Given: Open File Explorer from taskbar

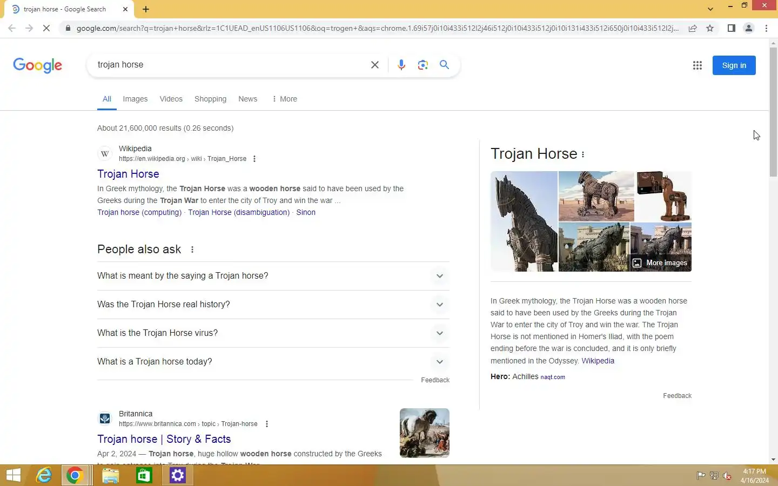Looking at the screenshot, I should click(x=110, y=476).
